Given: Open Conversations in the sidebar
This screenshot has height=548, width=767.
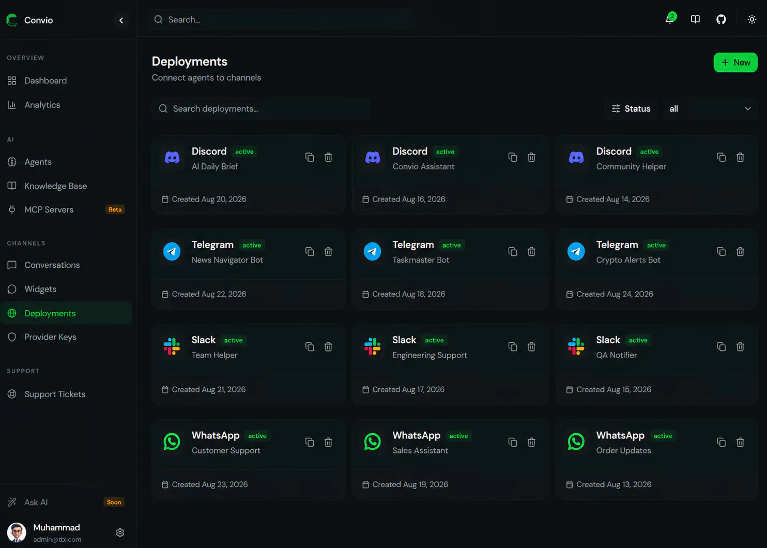Looking at the screenshot, I should pyautogui.click(x=66, y=265).
